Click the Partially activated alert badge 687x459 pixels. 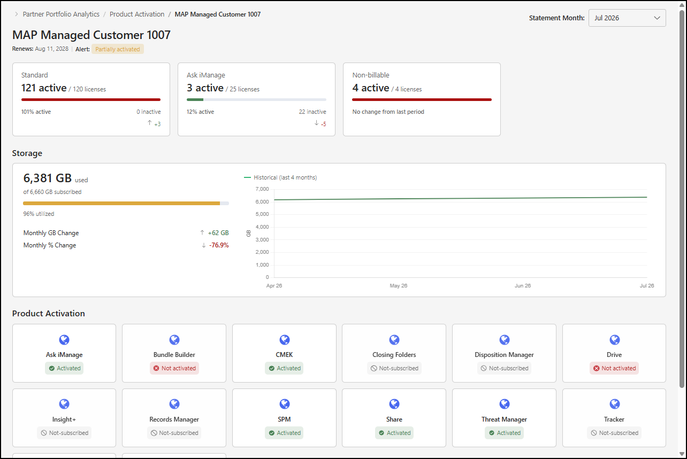(118, 49)
